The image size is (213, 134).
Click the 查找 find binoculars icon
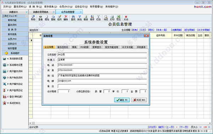pyautogui.click(x=73, y=18)
